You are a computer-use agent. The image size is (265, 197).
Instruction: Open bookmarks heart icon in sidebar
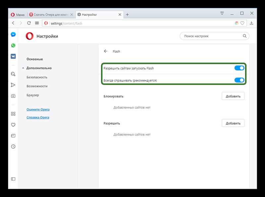click(x=13, y=125)
